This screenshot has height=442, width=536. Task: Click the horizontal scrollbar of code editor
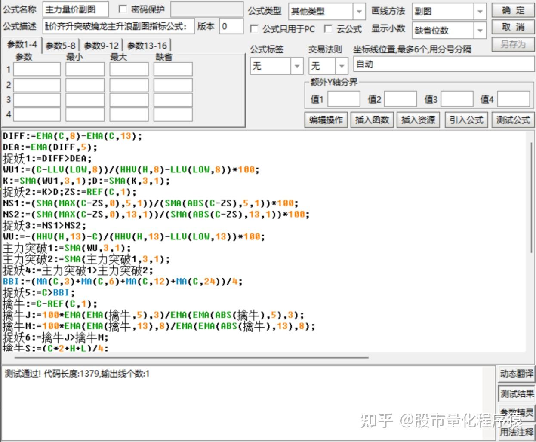pos(192,357)
